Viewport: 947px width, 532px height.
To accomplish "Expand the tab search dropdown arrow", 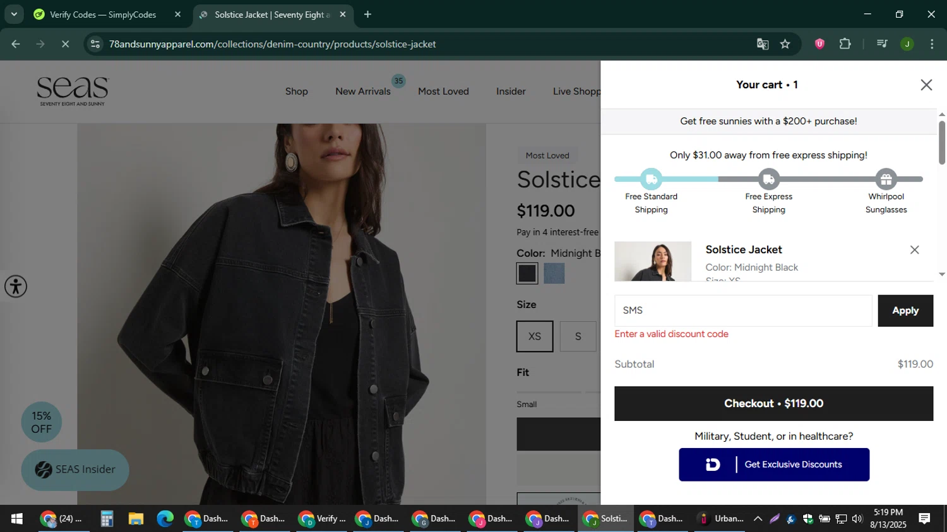I will coord(14,15).
